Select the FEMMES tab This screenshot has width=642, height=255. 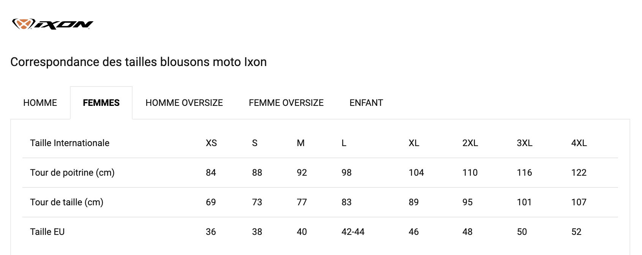click(101, 103)
